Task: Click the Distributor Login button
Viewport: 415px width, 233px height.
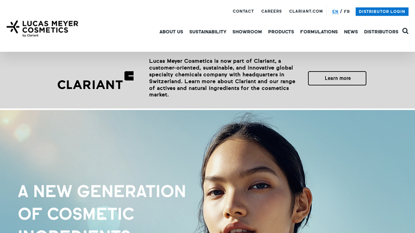Action: [x=382, y=11]
